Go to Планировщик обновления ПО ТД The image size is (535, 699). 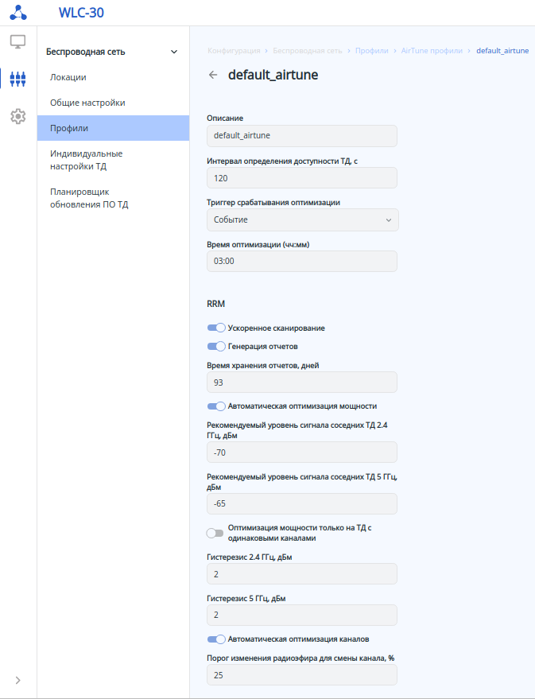click(x=89, y=198)
